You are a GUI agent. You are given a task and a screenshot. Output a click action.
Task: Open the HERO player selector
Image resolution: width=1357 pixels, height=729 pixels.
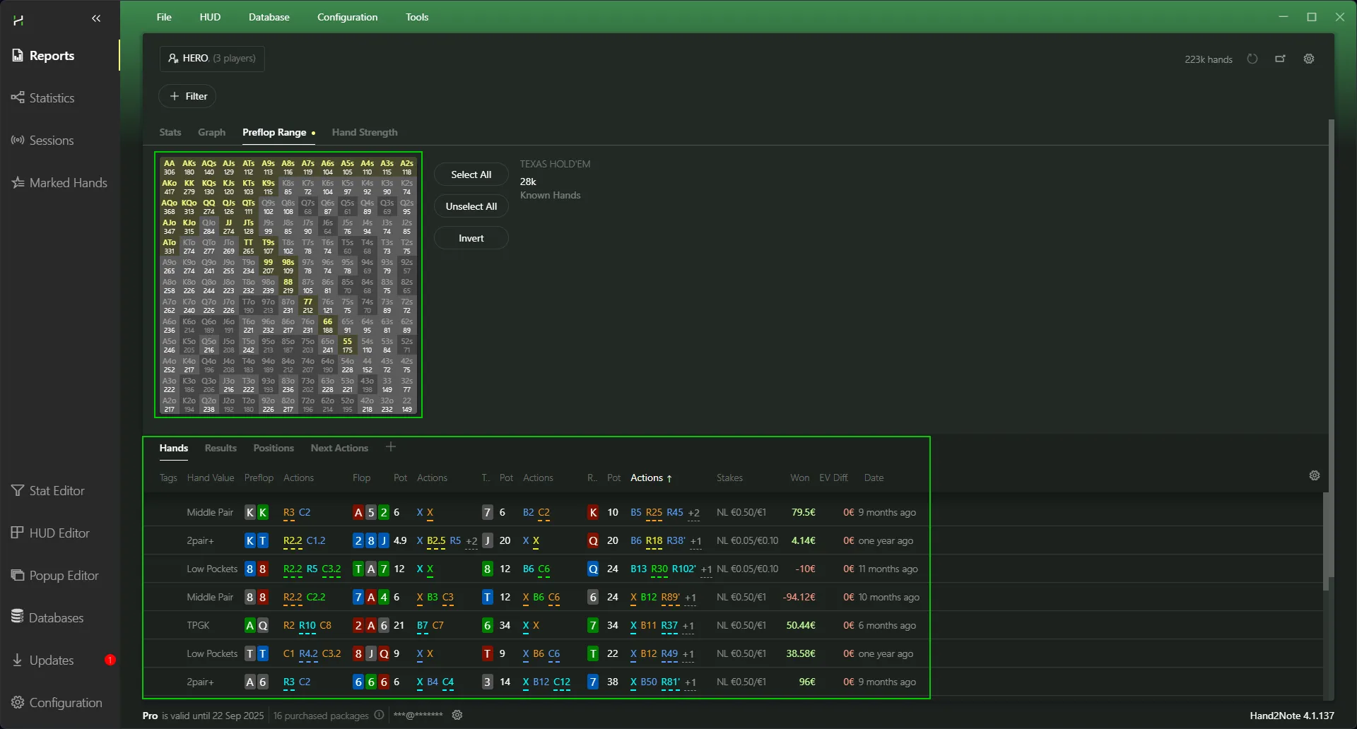(x=212, y=59)
